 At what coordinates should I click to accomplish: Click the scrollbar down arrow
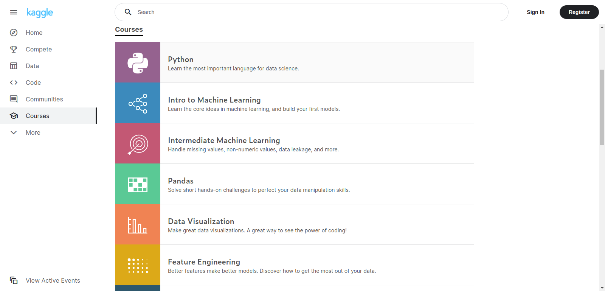pos(602,288)
